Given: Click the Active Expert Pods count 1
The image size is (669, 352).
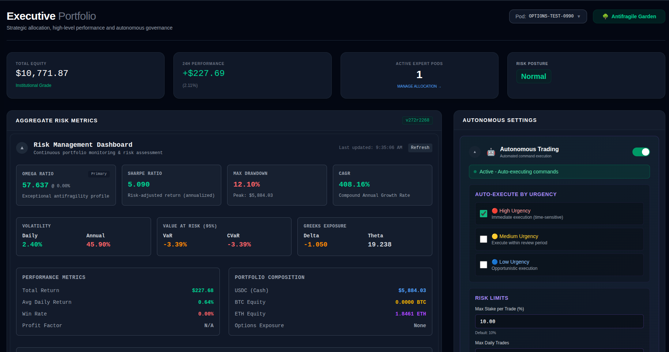Looking at the screenshot, I should pyautogui.click(x=419, y=75).
